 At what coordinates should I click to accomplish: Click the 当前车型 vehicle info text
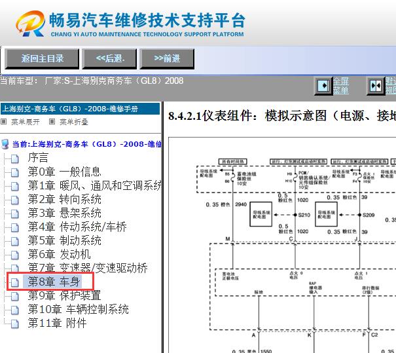tap(92, 81)
